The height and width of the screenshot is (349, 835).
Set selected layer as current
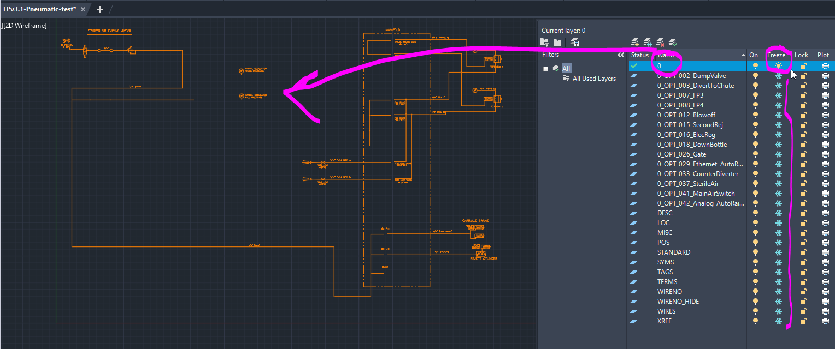[673, 42]
